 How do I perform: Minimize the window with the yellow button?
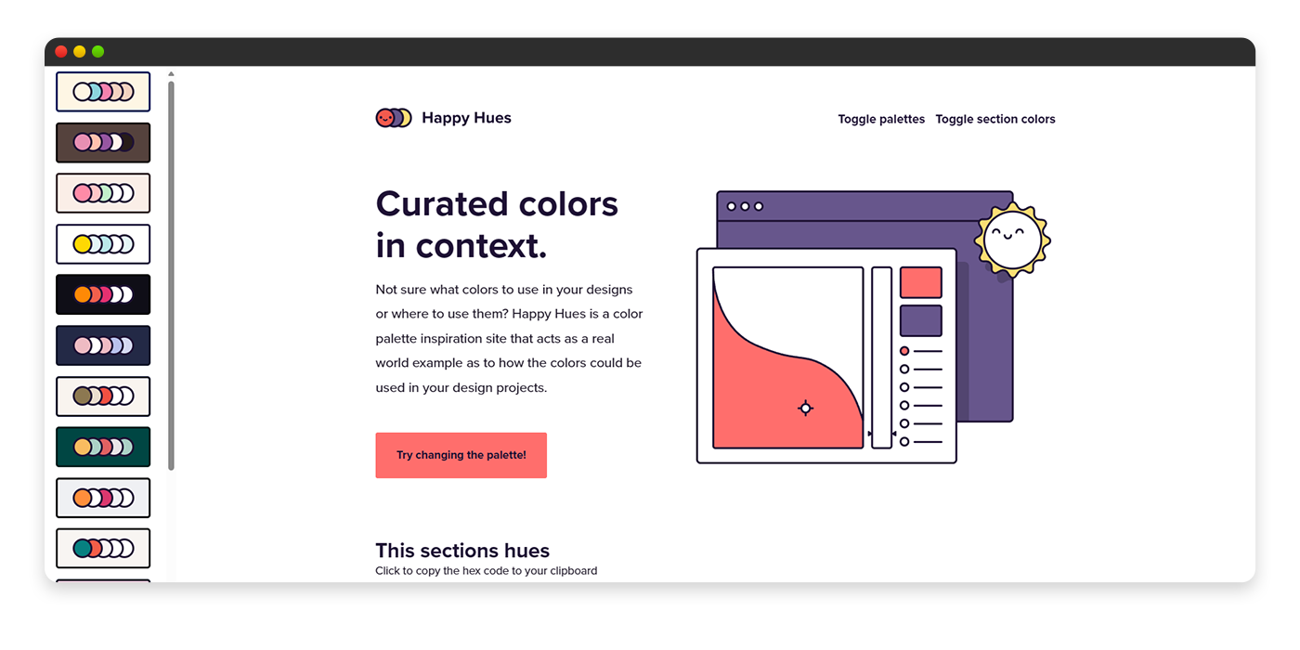80,52
